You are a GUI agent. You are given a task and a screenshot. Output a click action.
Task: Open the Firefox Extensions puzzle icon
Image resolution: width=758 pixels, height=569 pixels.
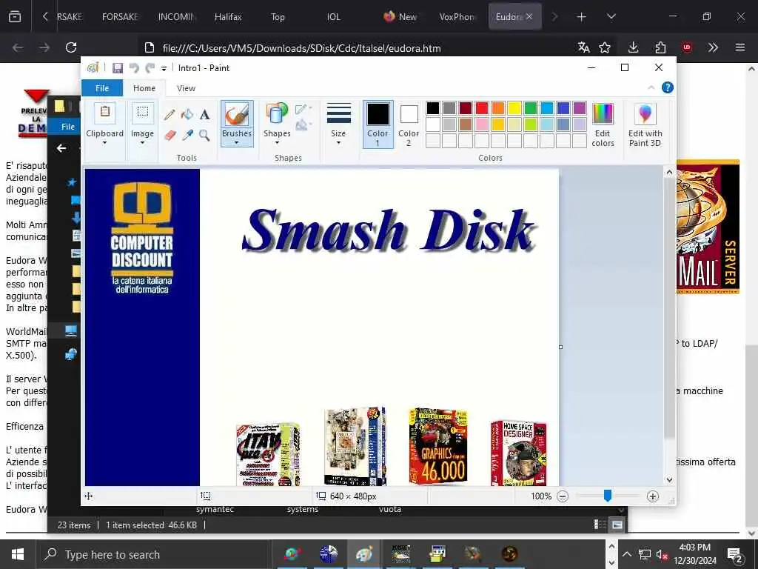coord(660,47)
